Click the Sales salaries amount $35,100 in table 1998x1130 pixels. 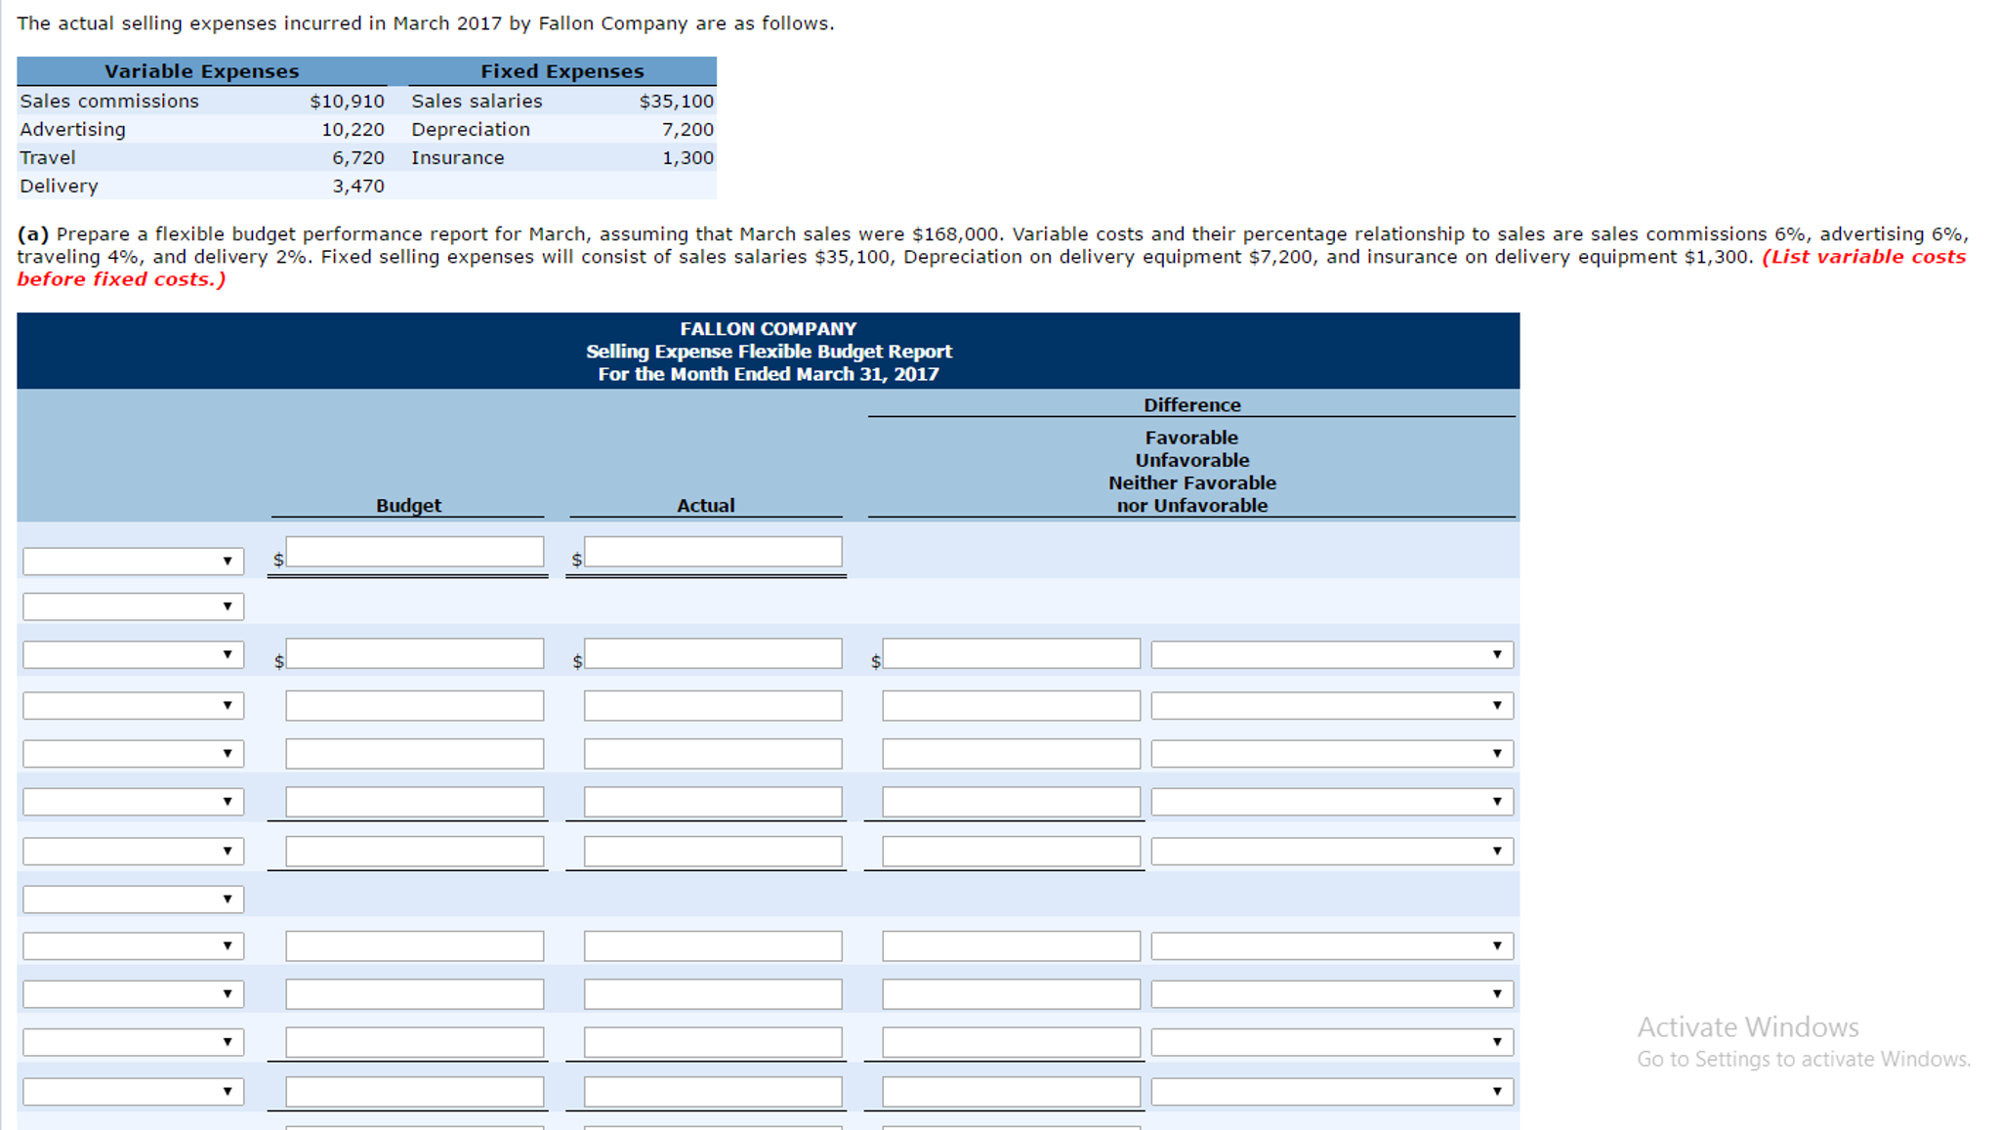click(676, 102)
